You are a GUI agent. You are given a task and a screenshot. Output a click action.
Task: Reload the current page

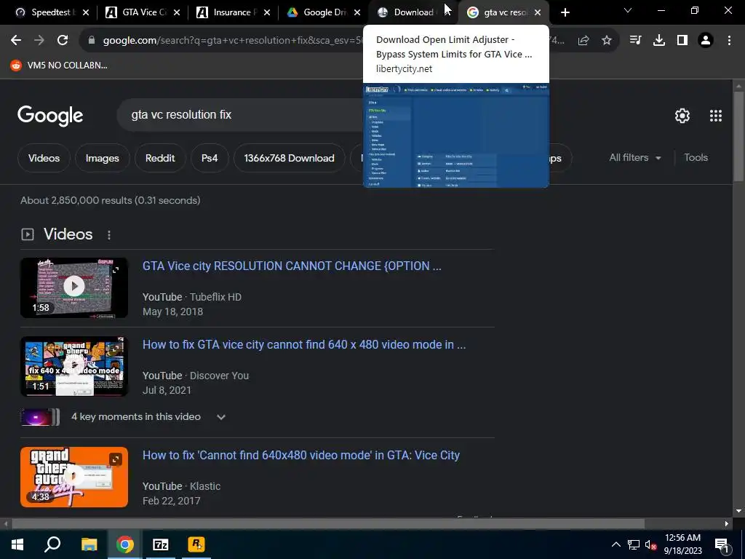coord(63,41)
